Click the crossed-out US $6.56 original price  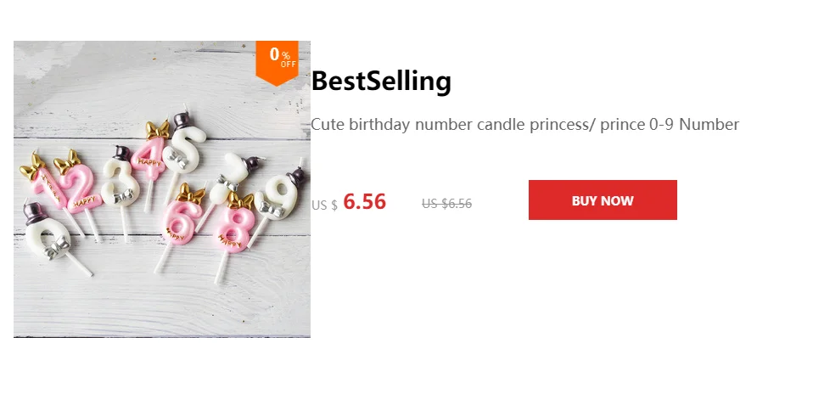click(x=447, y=204)
